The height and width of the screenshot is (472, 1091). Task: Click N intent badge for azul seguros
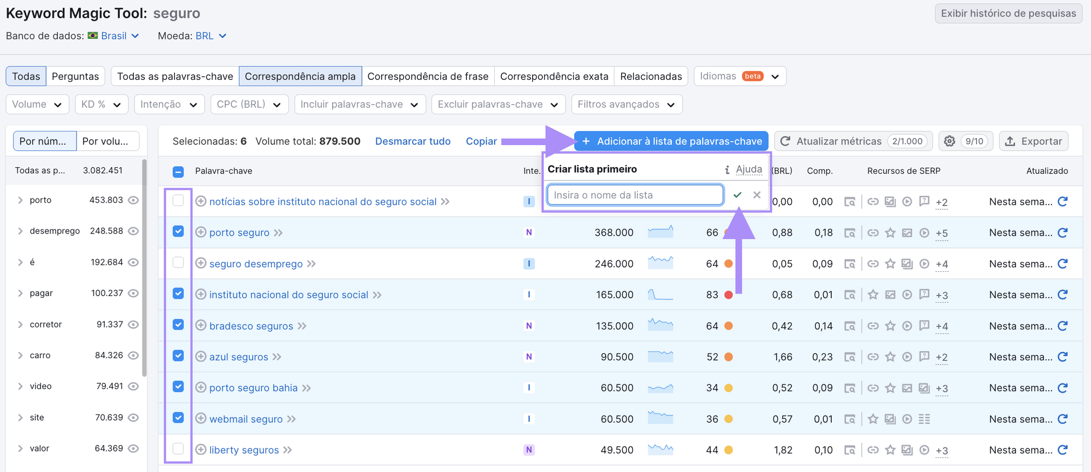529,357
